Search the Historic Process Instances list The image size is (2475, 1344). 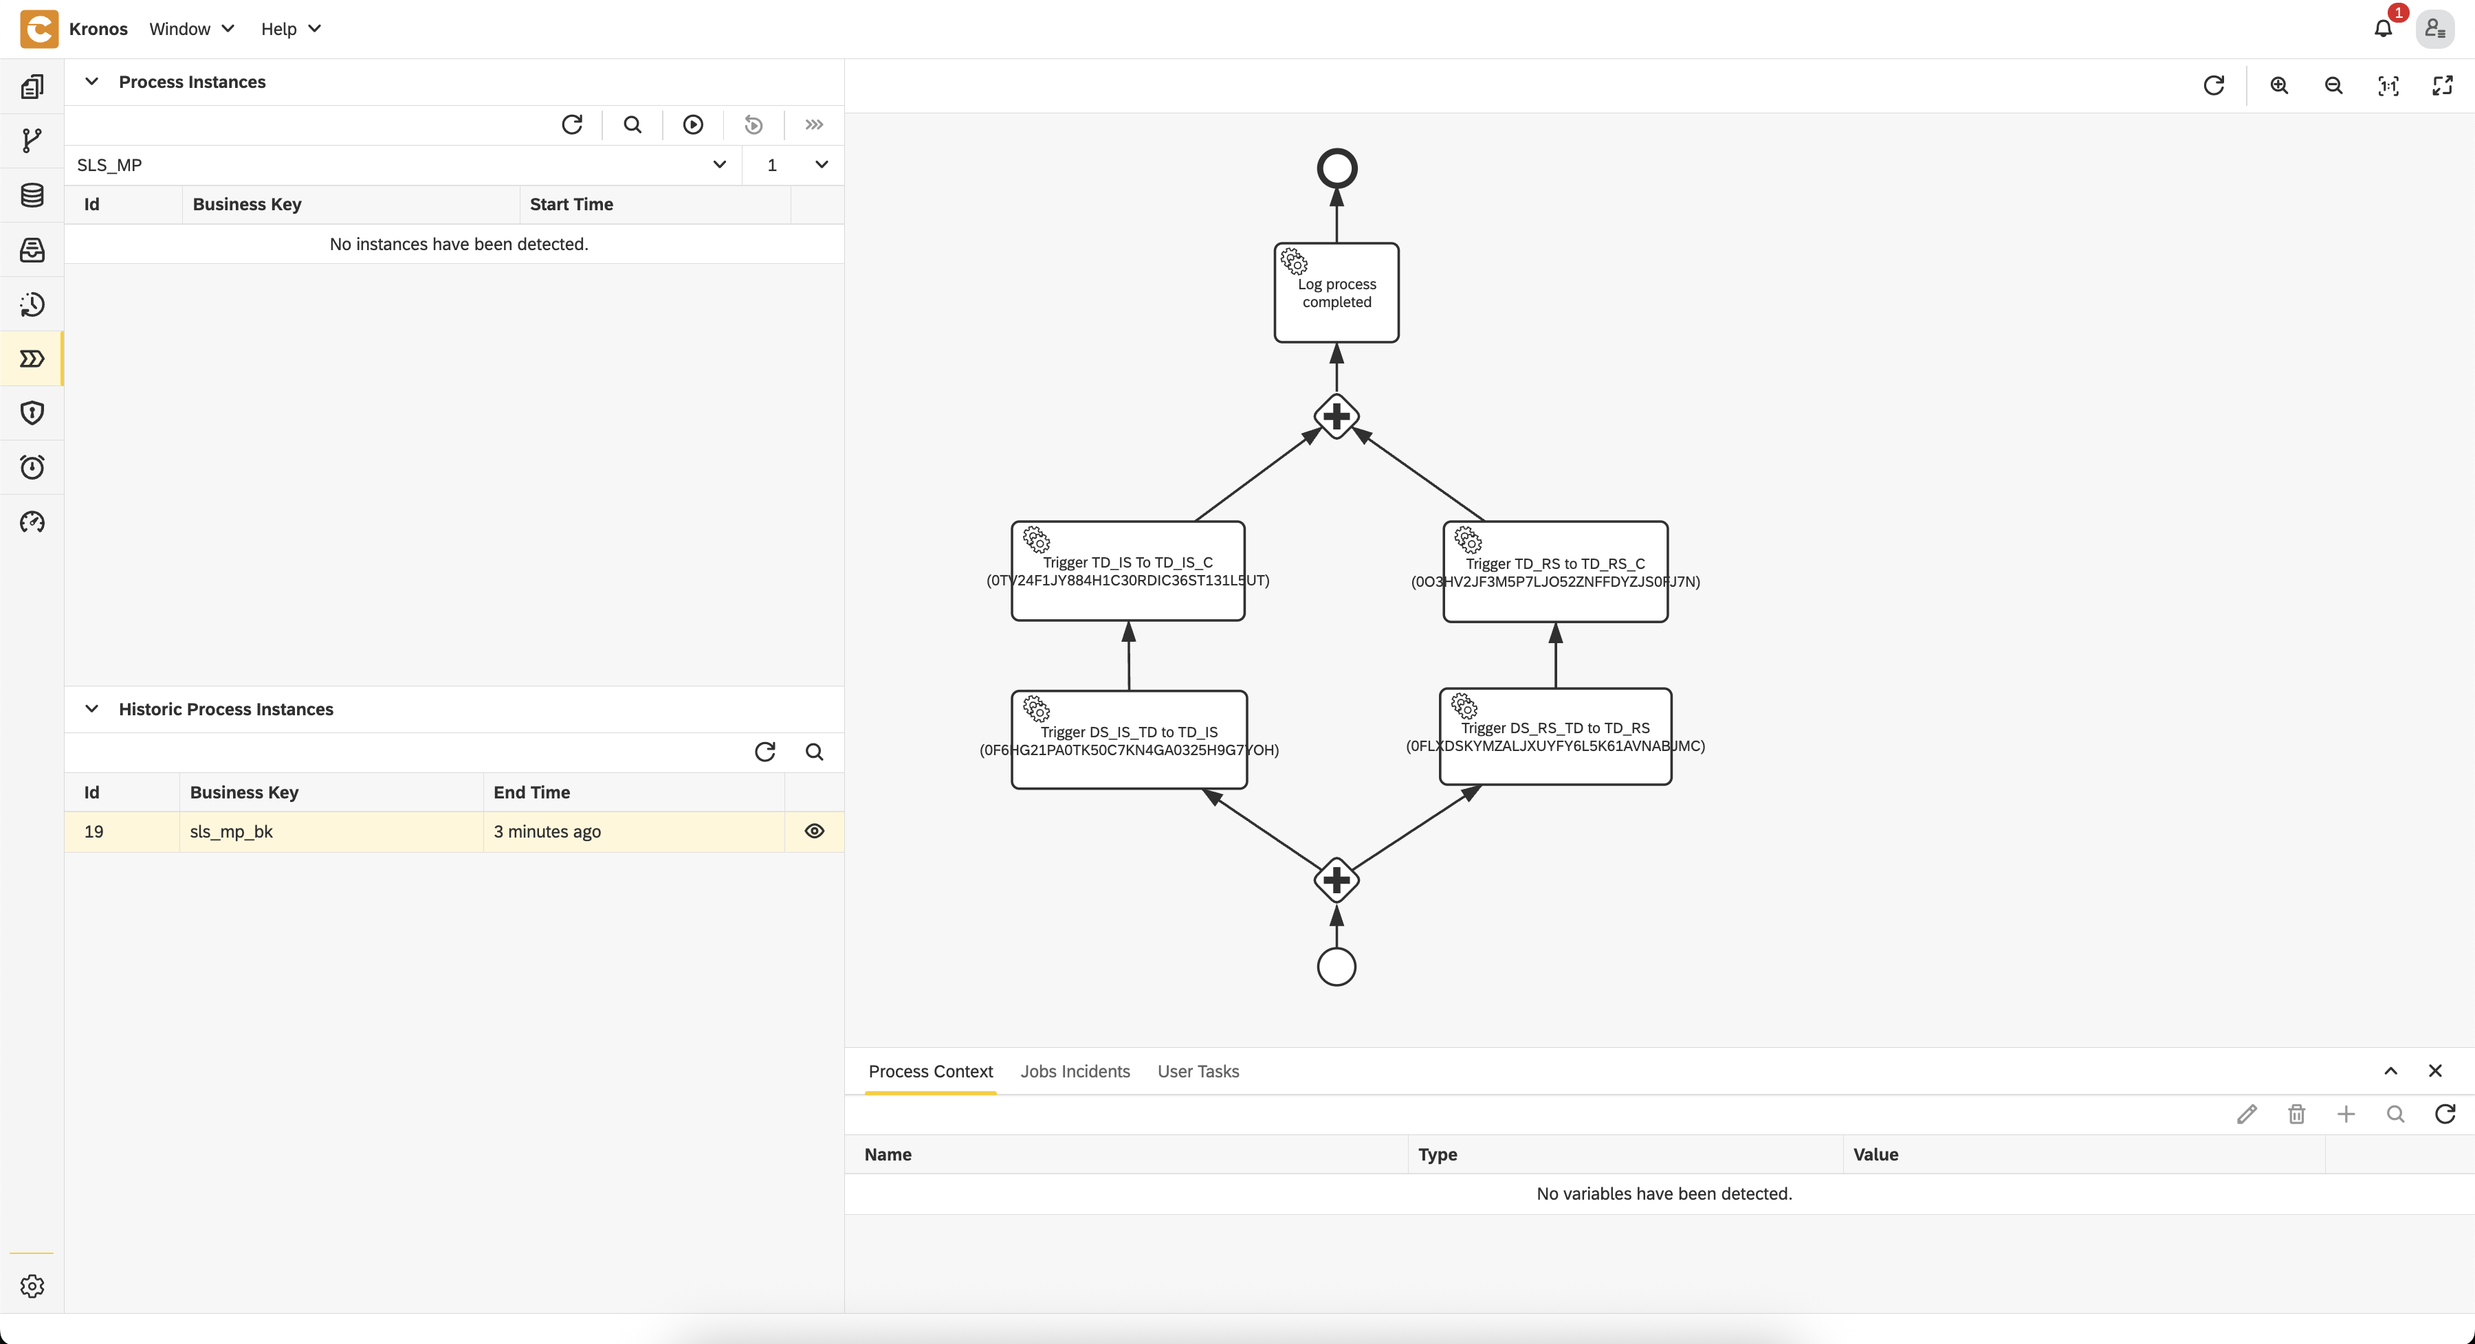(x=814, y=752)
